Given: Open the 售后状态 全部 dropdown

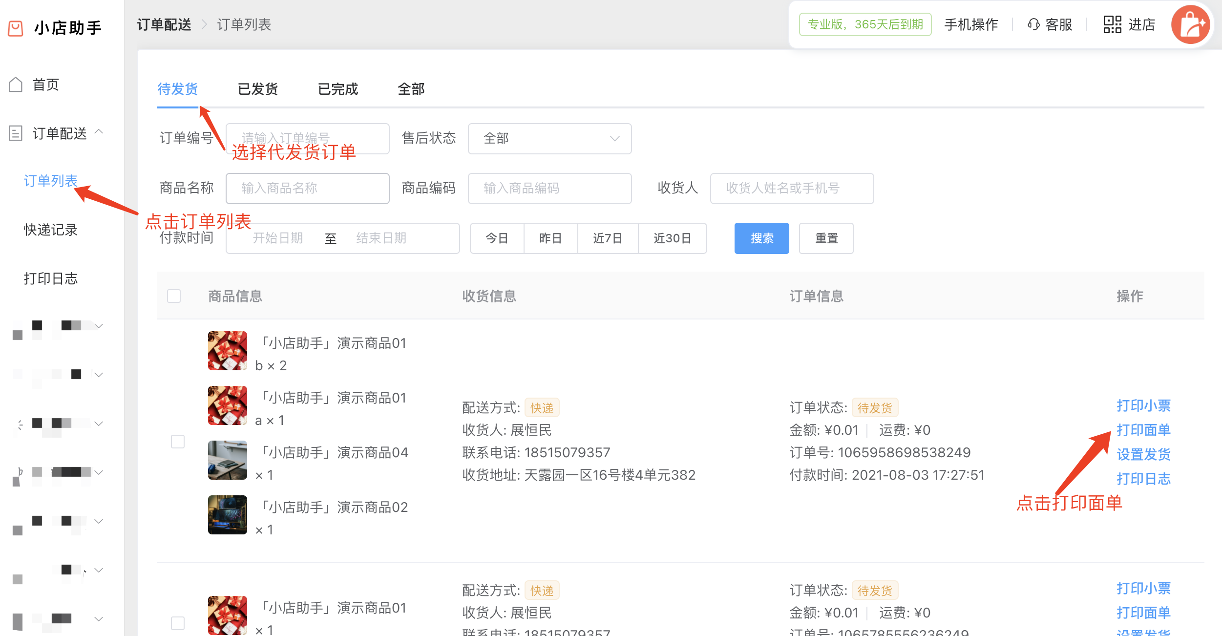Looking at the screenshot, I should click(x=549, y=139).
